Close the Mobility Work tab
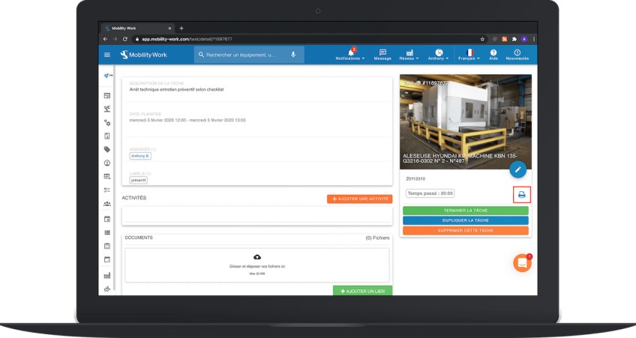The width and height of the screenshot is (636, 338). [169, 28]
